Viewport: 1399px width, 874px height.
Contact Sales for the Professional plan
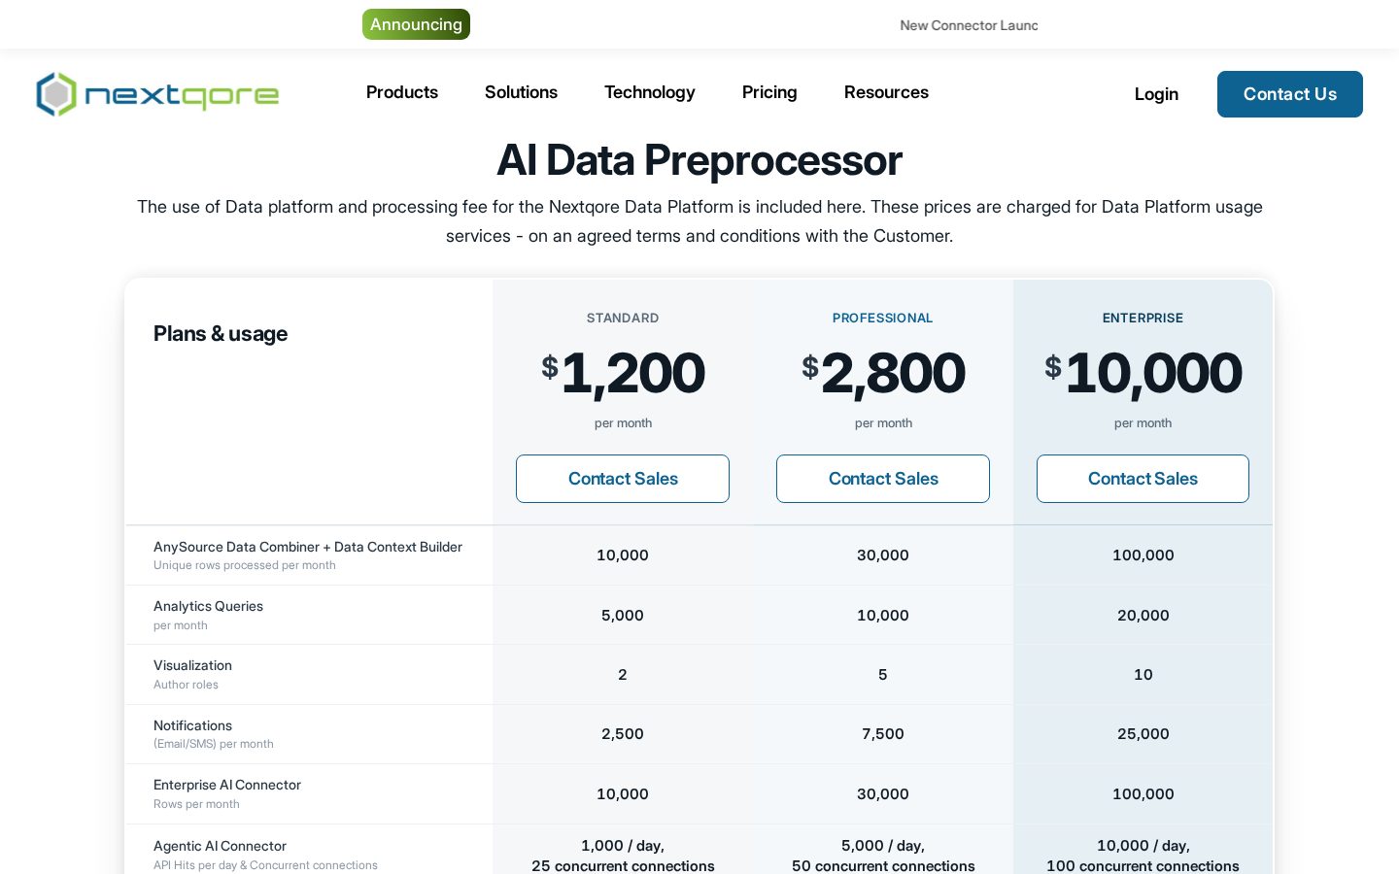pyautogui.click(x=883, y=479)
